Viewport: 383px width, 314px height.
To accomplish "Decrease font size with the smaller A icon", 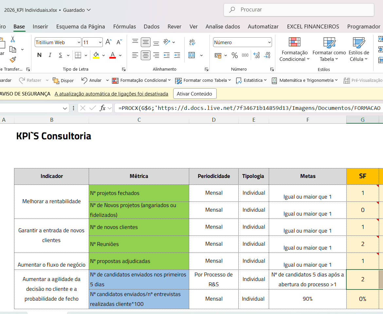I will pyautogui.click(x=119, y=42).
